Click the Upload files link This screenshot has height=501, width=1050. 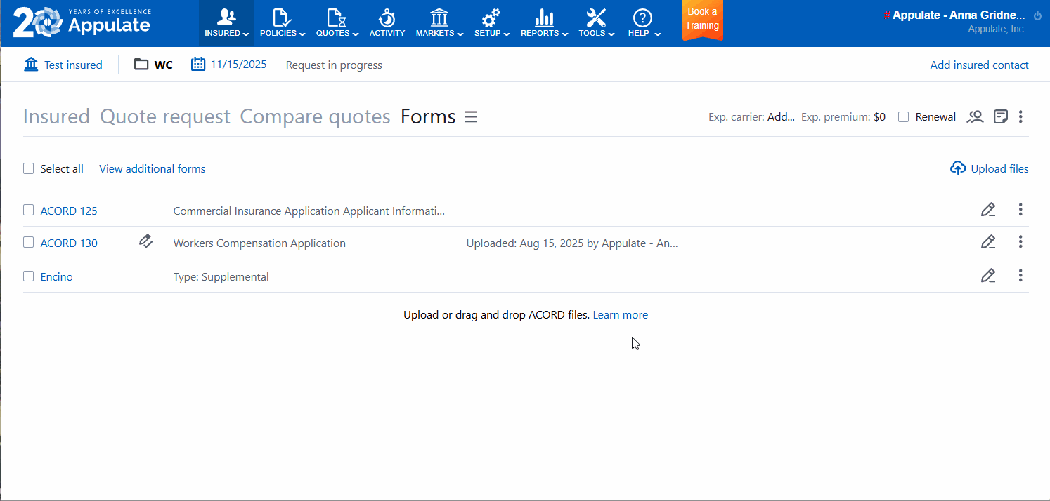[999, 168]
